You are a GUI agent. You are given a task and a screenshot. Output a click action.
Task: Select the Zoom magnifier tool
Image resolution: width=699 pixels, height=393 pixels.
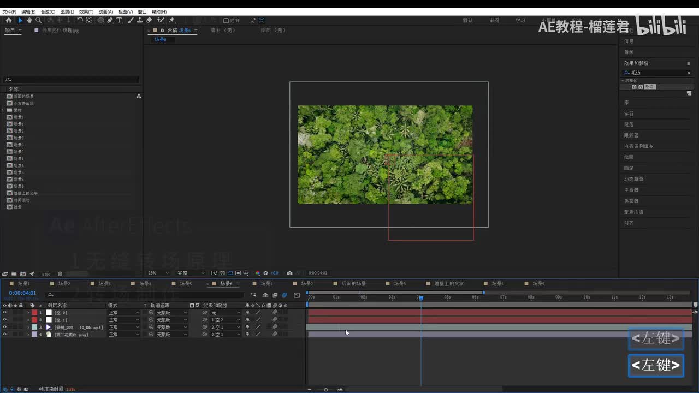[38, 20]
